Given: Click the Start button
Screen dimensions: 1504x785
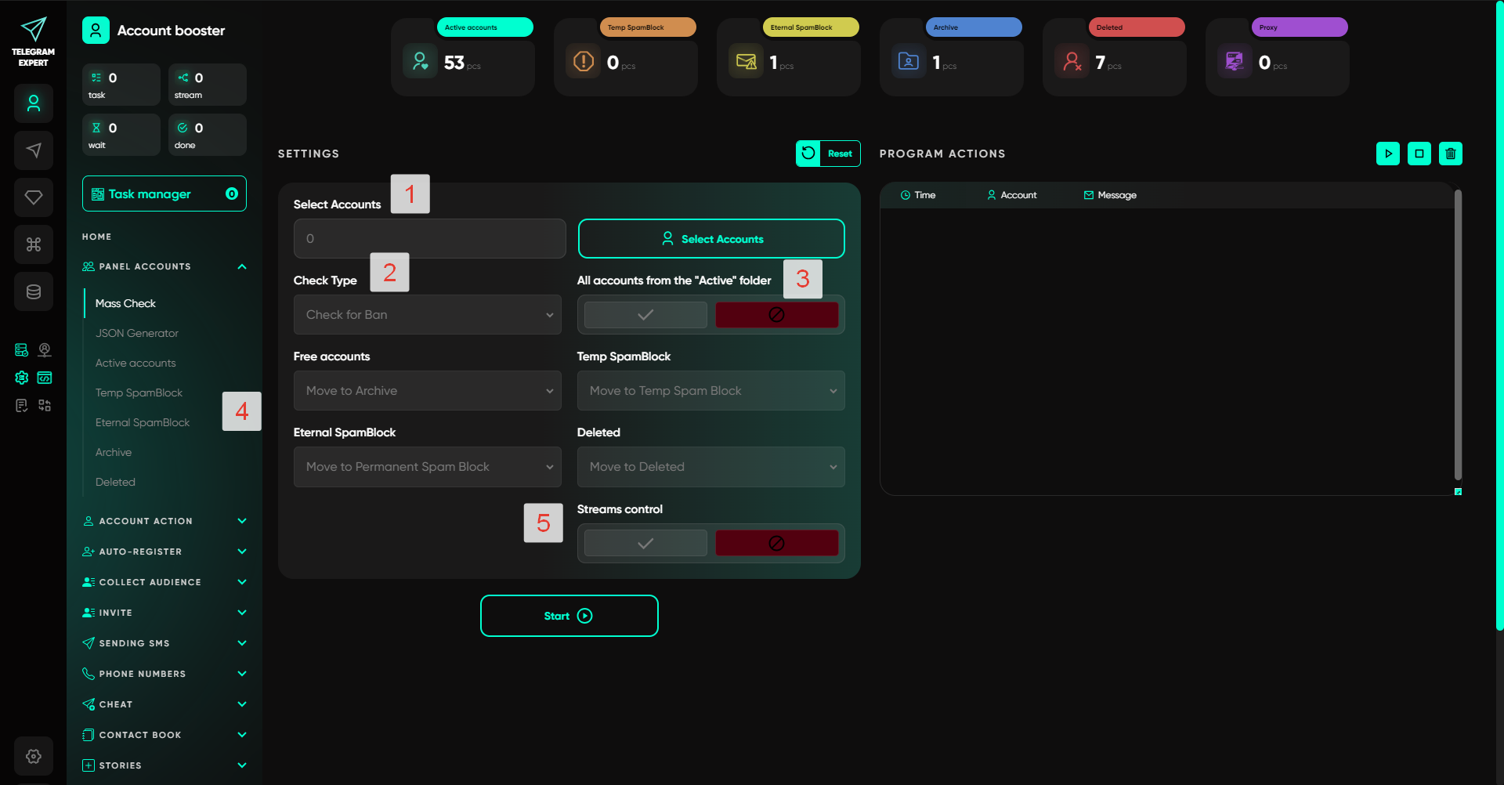Looking at the screenshot, I should click(x=569, y=616).
